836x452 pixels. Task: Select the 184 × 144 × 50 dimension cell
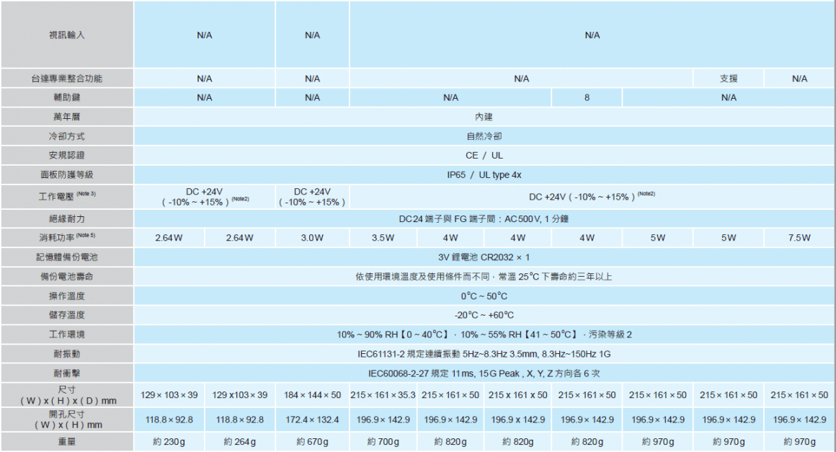[312, 395]
